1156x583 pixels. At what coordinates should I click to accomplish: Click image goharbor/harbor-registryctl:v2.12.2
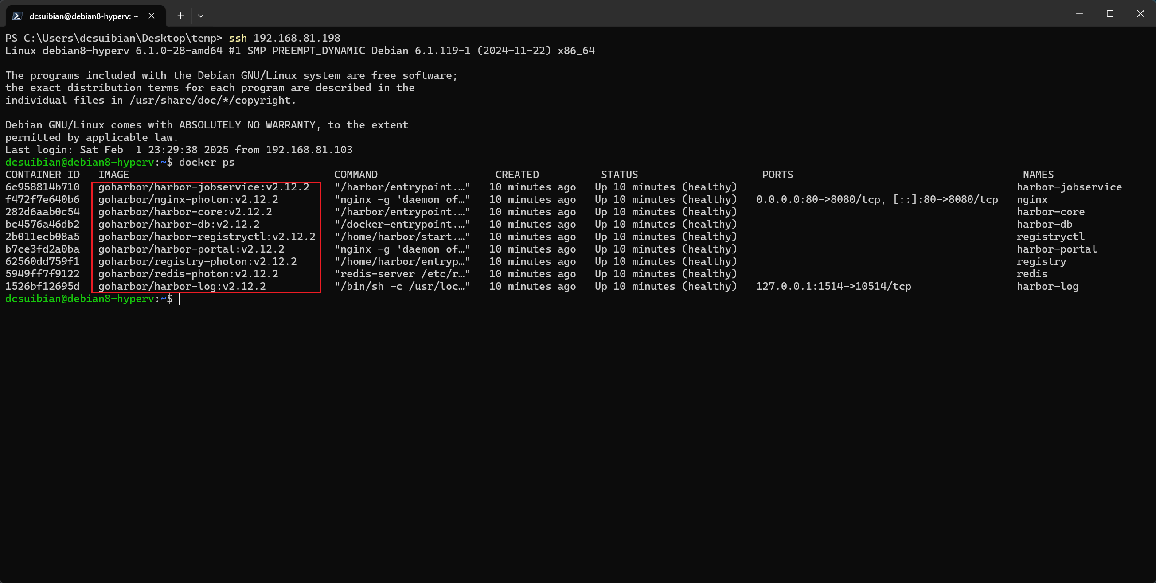point(207,237)
